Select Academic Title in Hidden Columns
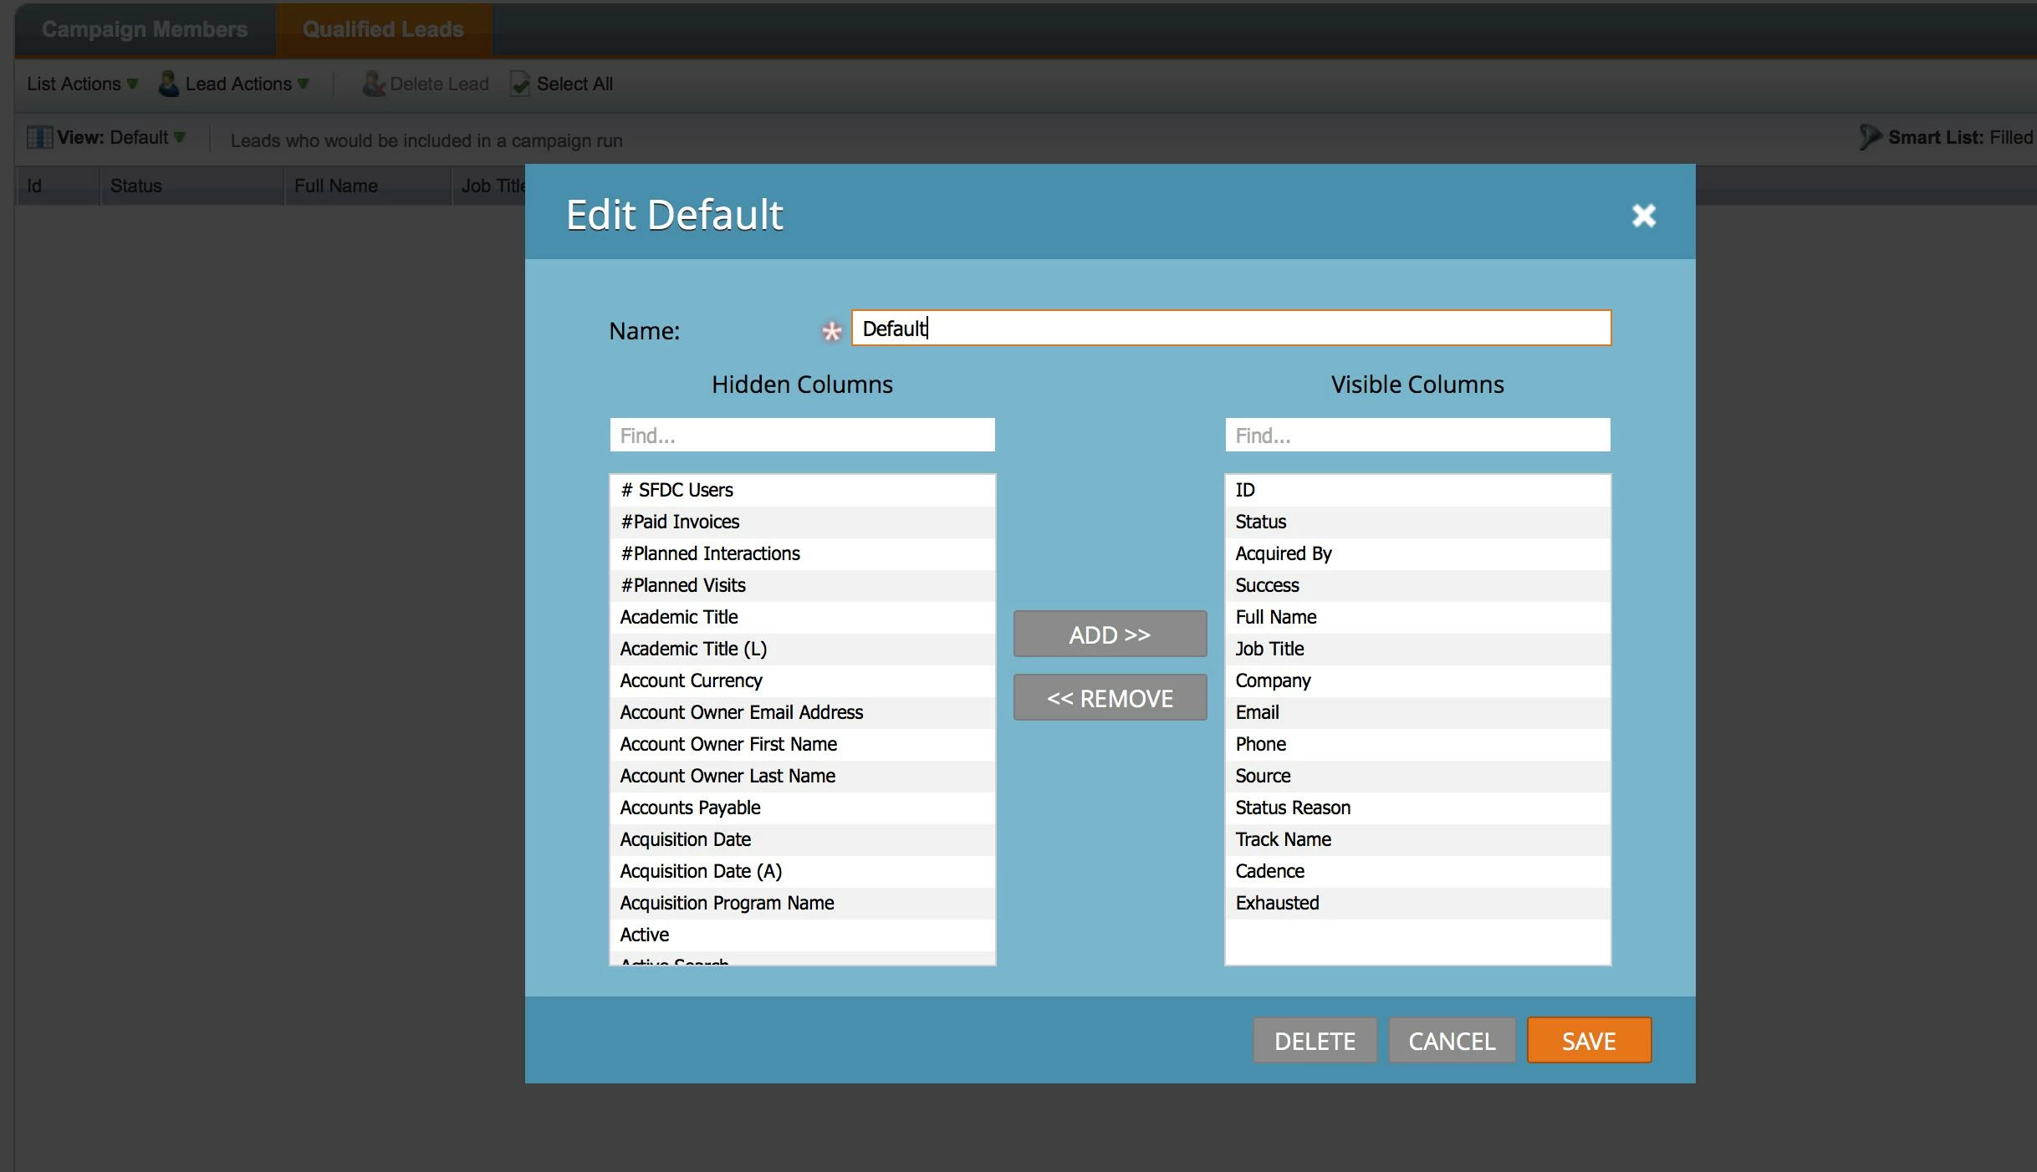 pyautogui.click(x=679, y=617)
